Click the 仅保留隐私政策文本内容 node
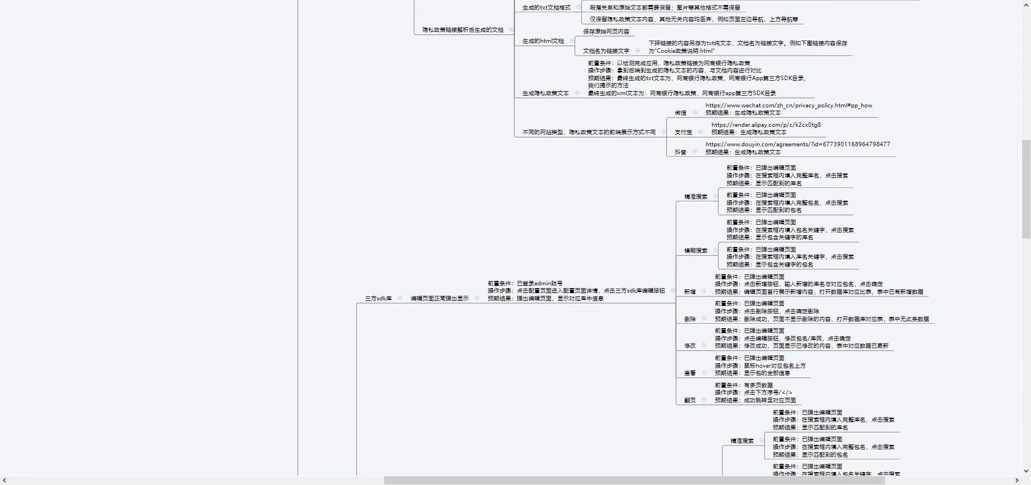The image size is (1031, 485). [694, 19]
